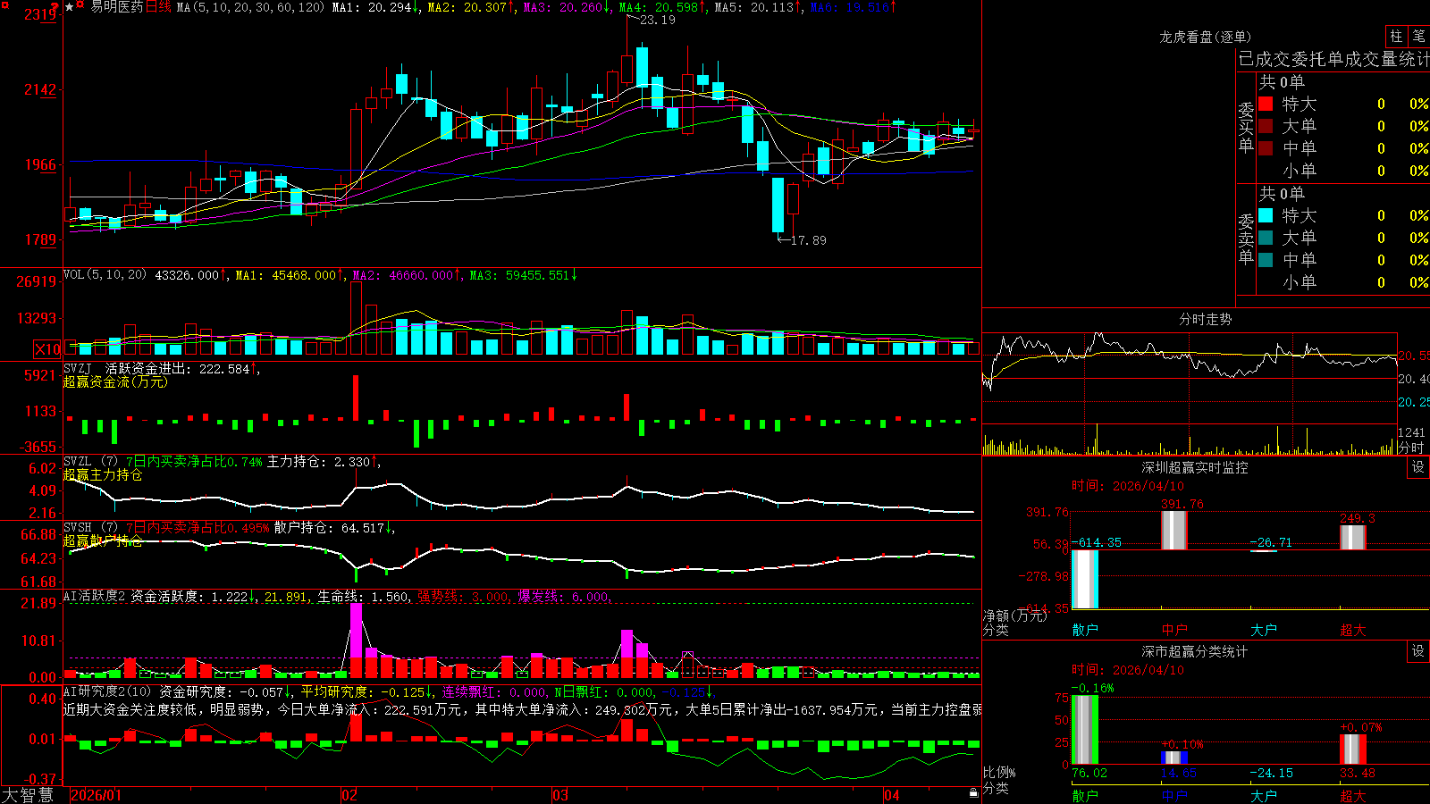Click the SVSH (7) indicator name

pyautogui.click(x=90, y=528)
